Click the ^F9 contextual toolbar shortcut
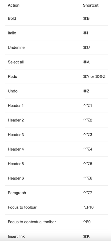111x241 pixels. click(x=86, y=222)
